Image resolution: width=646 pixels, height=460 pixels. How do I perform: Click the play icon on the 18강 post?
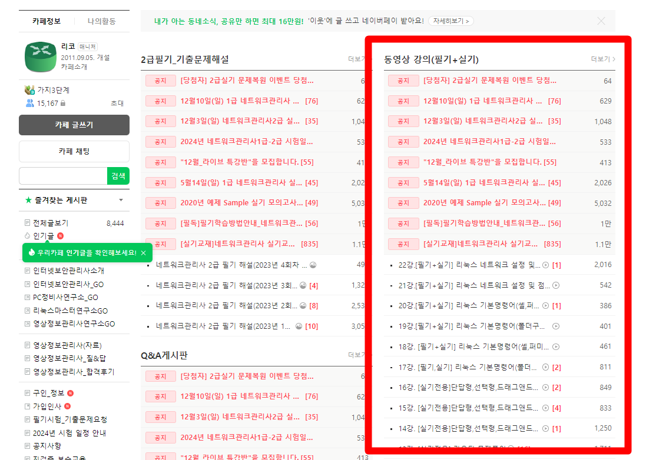(556, 347)
